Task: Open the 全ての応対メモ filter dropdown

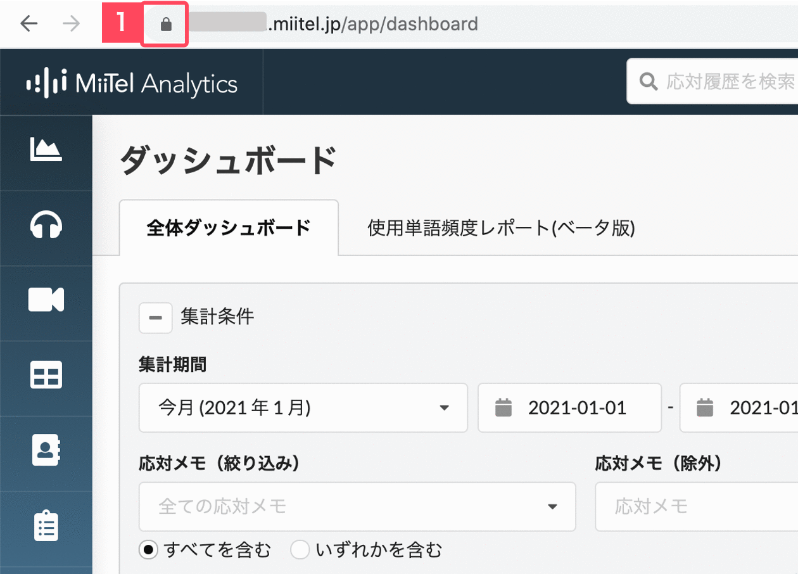Action: point(357,506)
